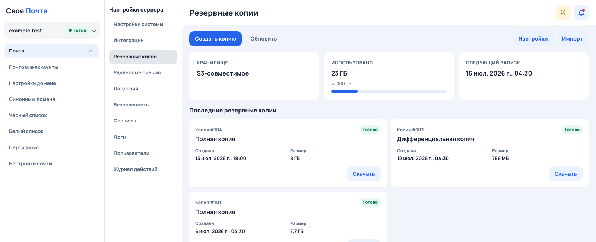Click the Создать копию button
This screenshot has width=596, height=242.
pos(215,39)
